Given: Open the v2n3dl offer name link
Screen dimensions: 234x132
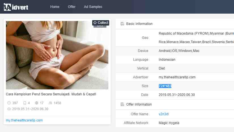Looking at the screenshot, I should click(164, 114).
